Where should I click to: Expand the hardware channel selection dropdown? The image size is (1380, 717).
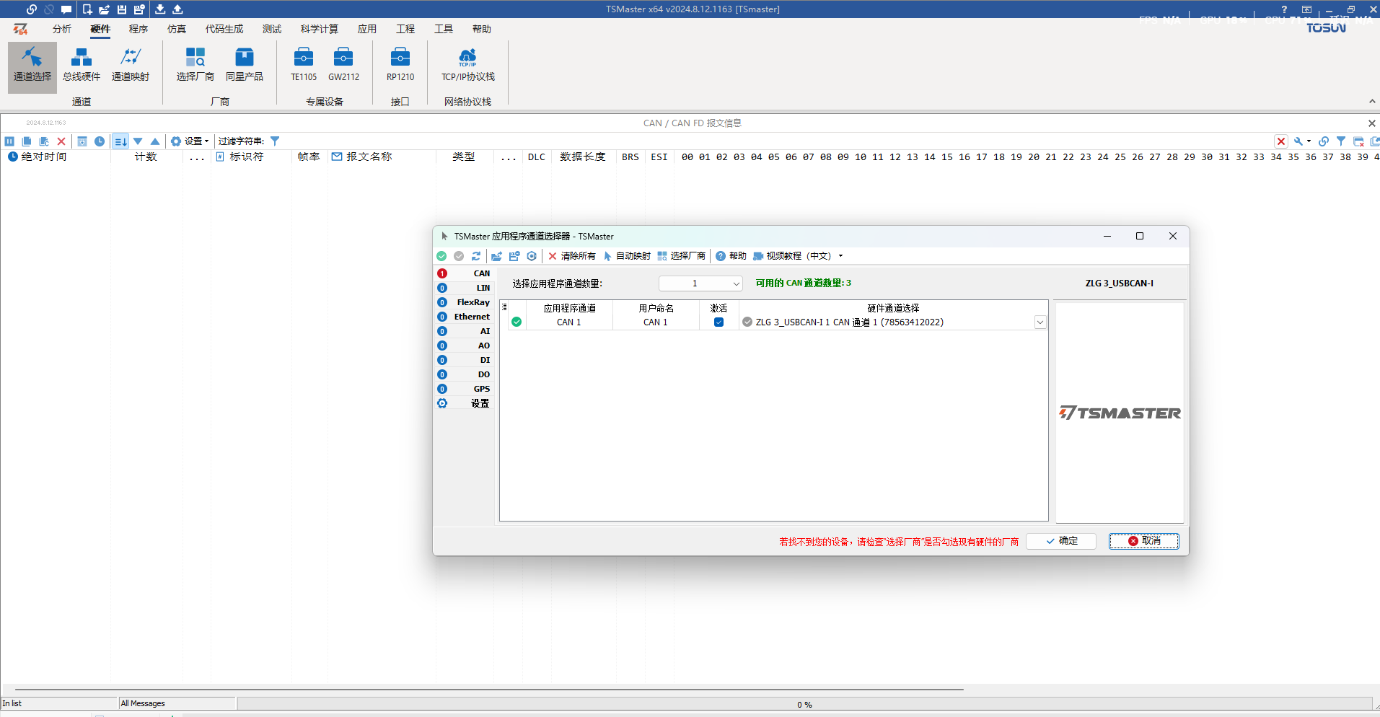tap(1040, 322)
